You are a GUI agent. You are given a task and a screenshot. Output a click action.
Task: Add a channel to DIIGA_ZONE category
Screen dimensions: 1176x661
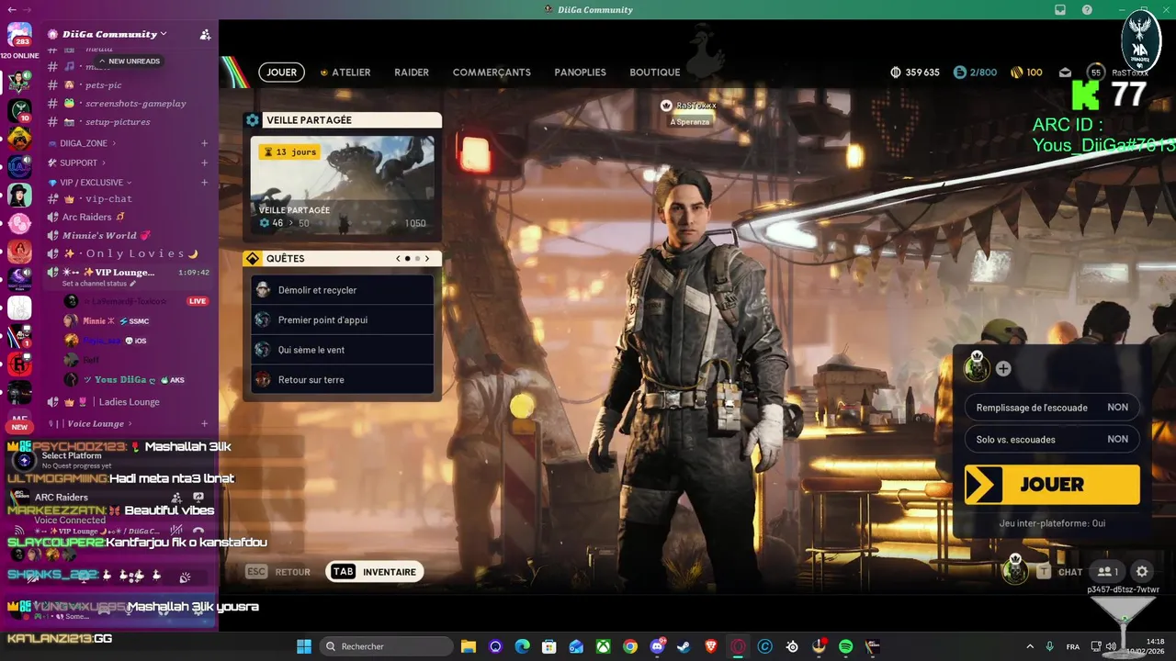[205, 143]
